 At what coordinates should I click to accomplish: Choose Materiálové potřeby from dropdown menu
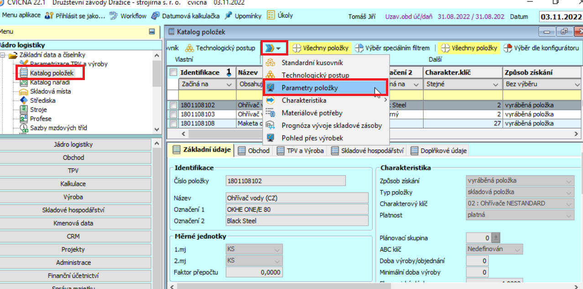point(312,113)
